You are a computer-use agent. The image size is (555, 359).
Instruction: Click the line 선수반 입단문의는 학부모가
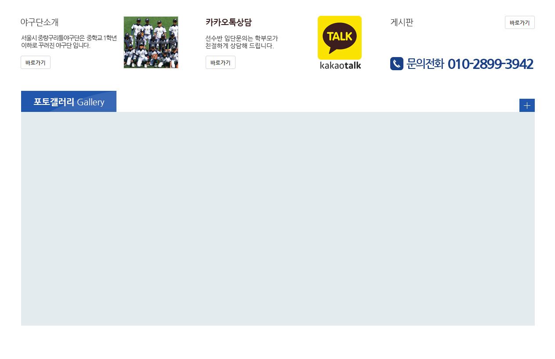click(x=242, y=38)
